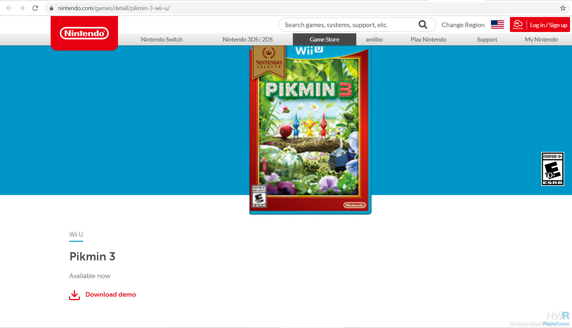572x328 pixels.
Task: Reload the Pikmin 3 page
Action: click(35, 8)
